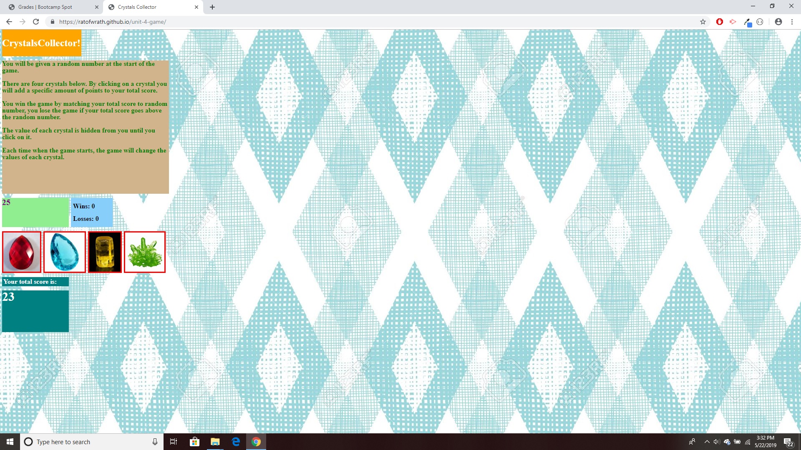Open volume control in tray

coord(717,442)
